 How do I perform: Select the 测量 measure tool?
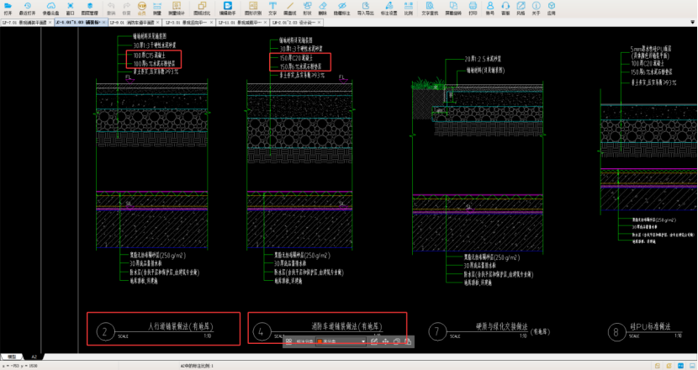click(157, 8)
